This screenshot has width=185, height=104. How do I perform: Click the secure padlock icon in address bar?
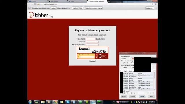(38, 4)
